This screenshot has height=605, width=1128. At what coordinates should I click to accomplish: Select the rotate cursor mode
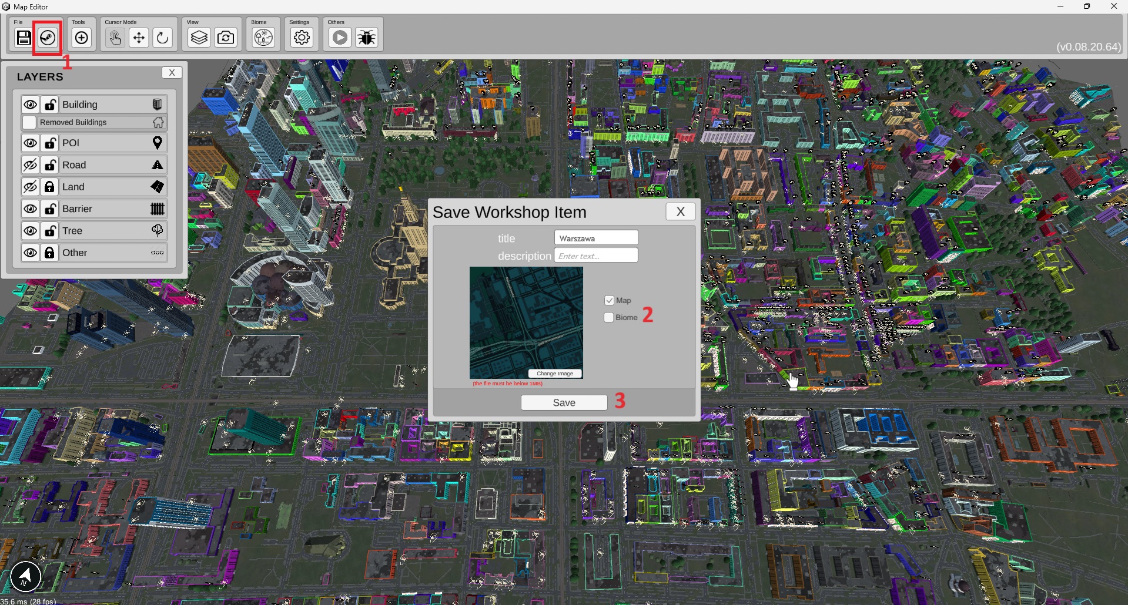tap(162, 38)
